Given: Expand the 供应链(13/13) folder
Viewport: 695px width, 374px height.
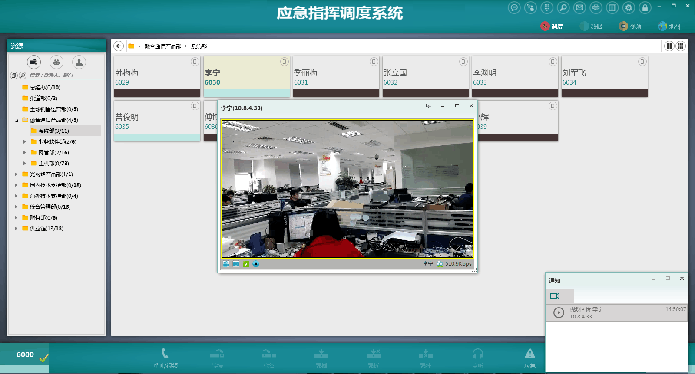Looking at the screenshot, I should [16, 229].
